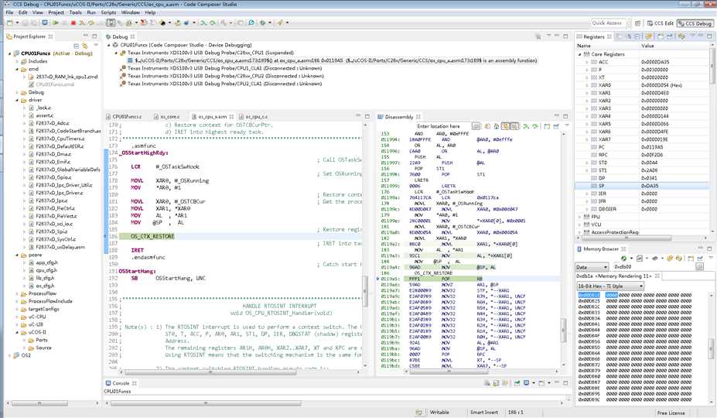
Task: Click the Registers collapse all icon
Action: tap(637, 36)
